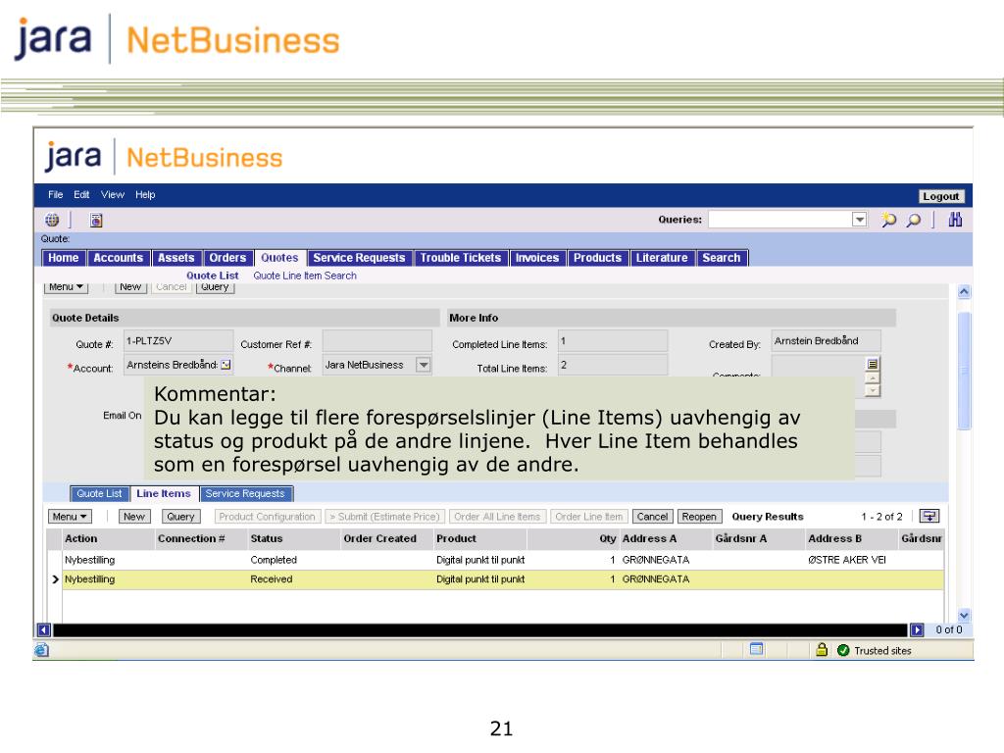Click the Quote # field 1-PLTZ5V
The image size is (1004, 753).
tap(178, 341)
